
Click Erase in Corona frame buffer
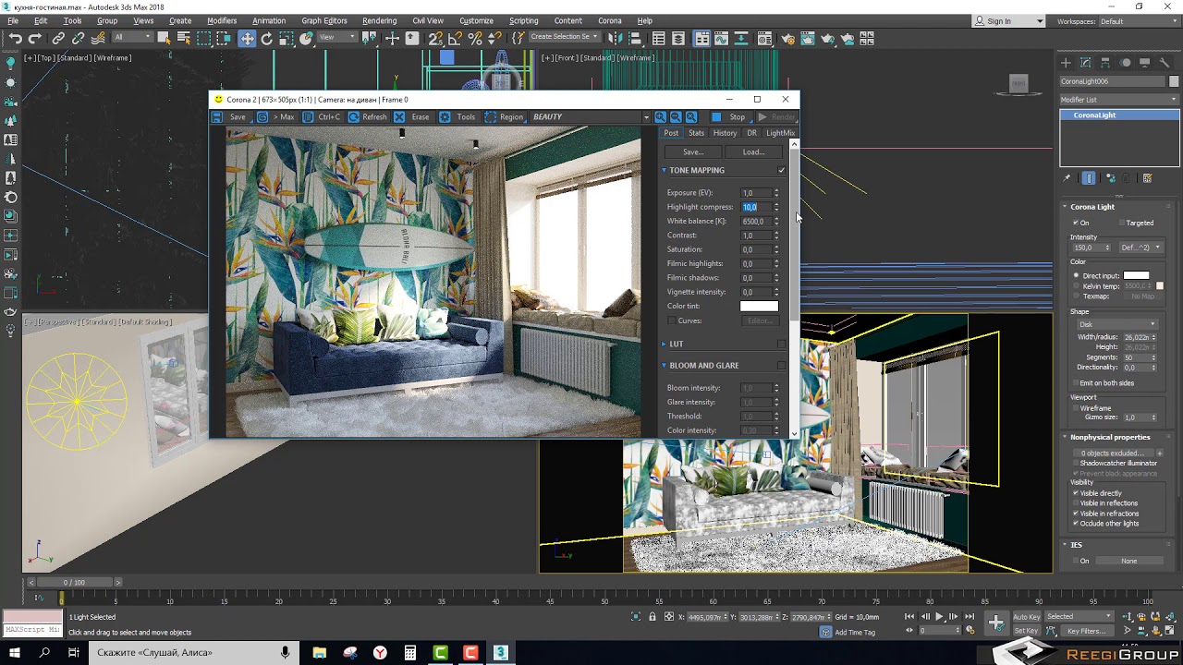411,117
